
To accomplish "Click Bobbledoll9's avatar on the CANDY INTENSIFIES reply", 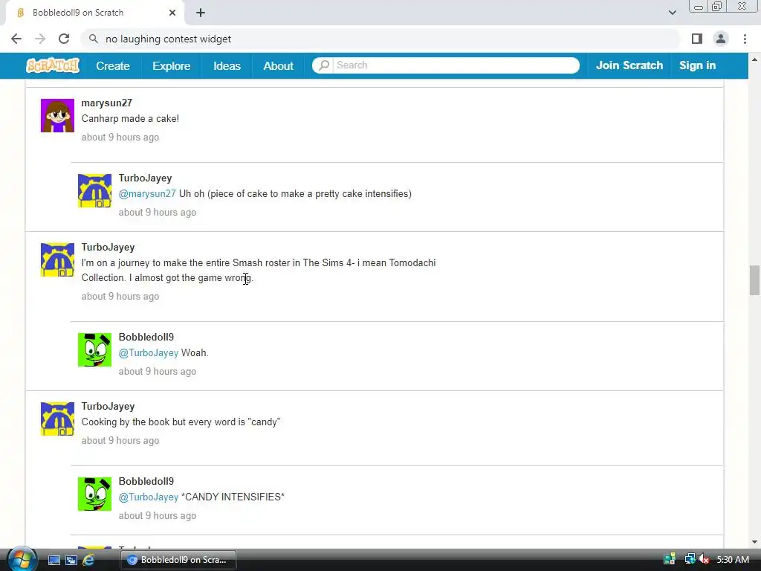I will click(94, 494).
